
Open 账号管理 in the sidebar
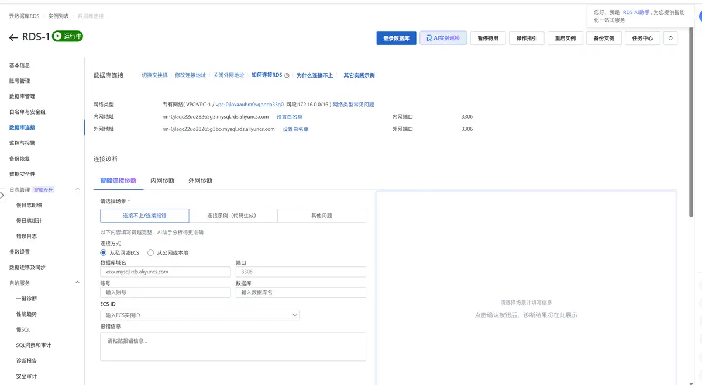point(19,81)
